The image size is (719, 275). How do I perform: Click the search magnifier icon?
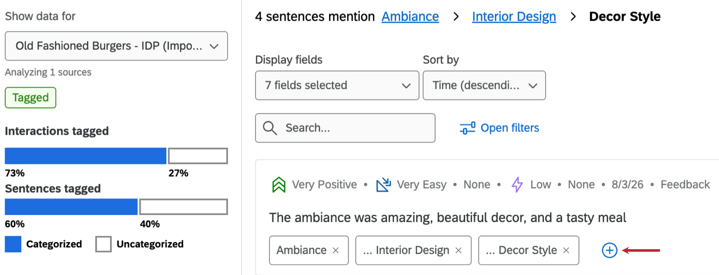click(x=269, y=128)
